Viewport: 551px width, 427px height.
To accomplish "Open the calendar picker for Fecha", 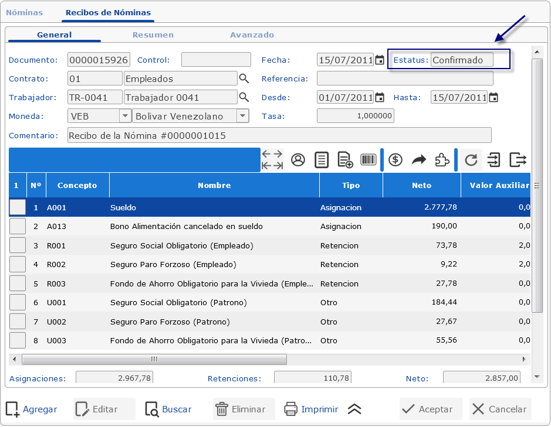I will (x=380, y=60).
